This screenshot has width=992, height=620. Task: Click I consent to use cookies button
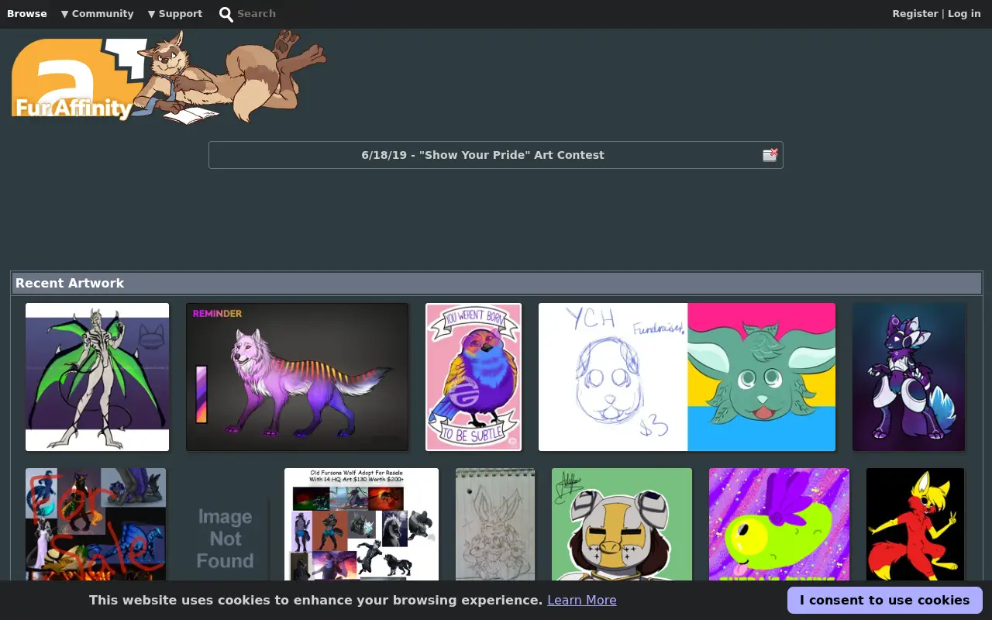tap(885, 600)
